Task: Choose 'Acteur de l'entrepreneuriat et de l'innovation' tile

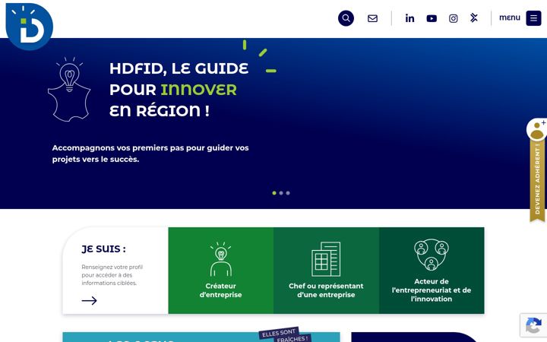Action: click(432, 271)
